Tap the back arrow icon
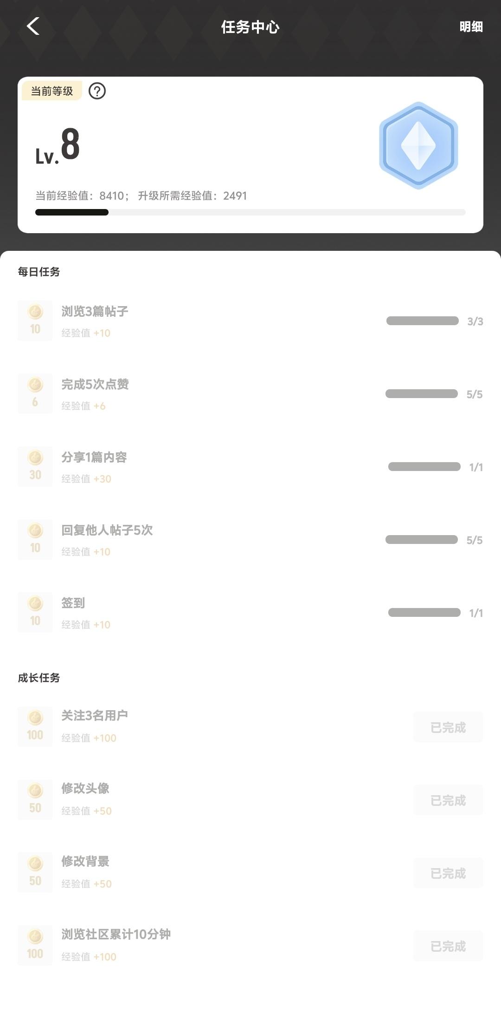 (x=33, y=26)
